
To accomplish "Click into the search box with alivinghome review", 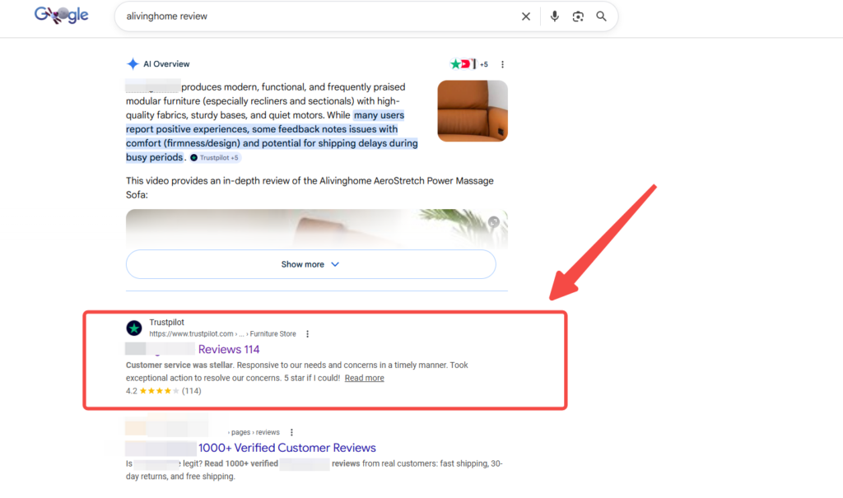I will (313, 16).
